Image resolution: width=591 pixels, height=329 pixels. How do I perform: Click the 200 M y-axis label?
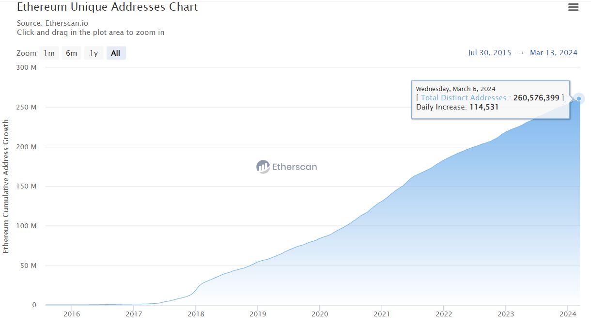[x=27, y=147]
